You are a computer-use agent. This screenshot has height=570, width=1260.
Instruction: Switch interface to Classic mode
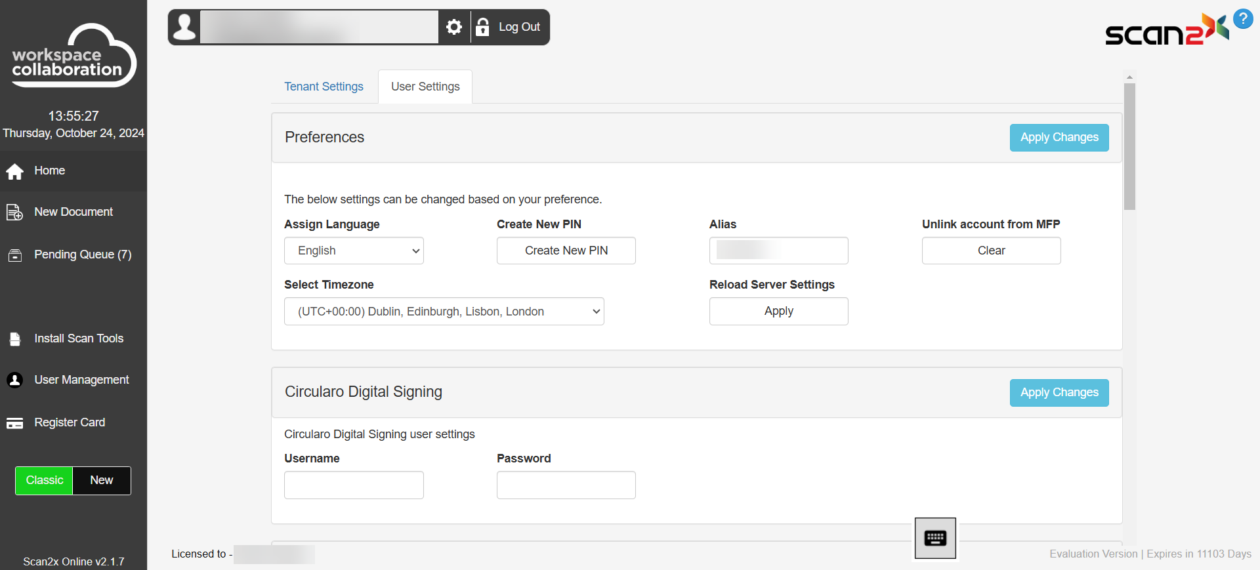tap(44, 481)
